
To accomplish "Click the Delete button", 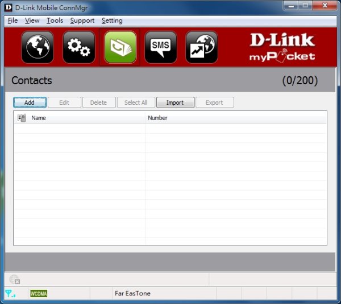I will tap(99, 102).
